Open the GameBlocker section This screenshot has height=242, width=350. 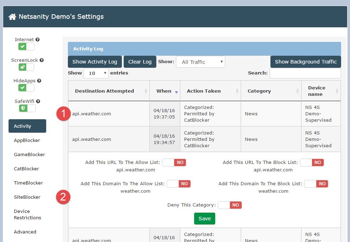click(29, 154)
